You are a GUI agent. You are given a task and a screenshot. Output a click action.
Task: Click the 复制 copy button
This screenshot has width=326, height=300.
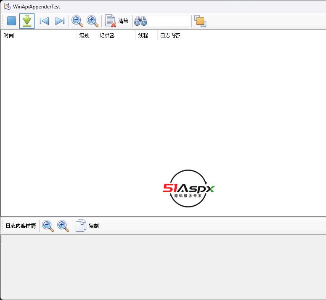[x=87, y=226]
